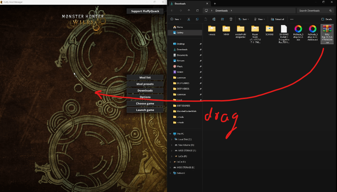Viewport: 337px width, 192px height.
Task: Select the nvidiaProfileInspector folder
Action: [x=241, y=32]
